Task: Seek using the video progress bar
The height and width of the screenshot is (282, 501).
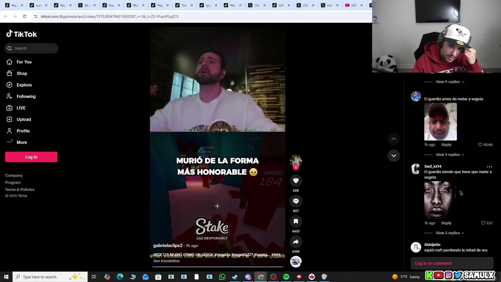Action: (218, 266)
